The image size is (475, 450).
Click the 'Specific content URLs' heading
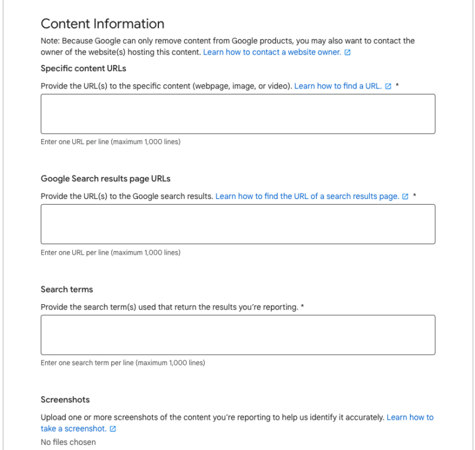click(83, 69)
